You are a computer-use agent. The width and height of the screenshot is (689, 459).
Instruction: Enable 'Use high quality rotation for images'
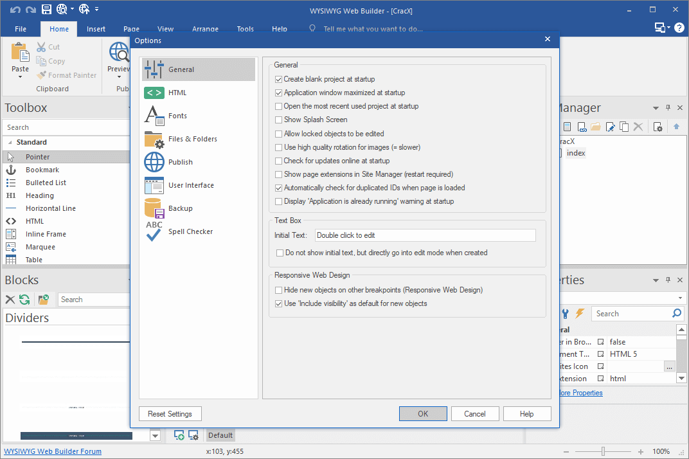coord(278,148)
